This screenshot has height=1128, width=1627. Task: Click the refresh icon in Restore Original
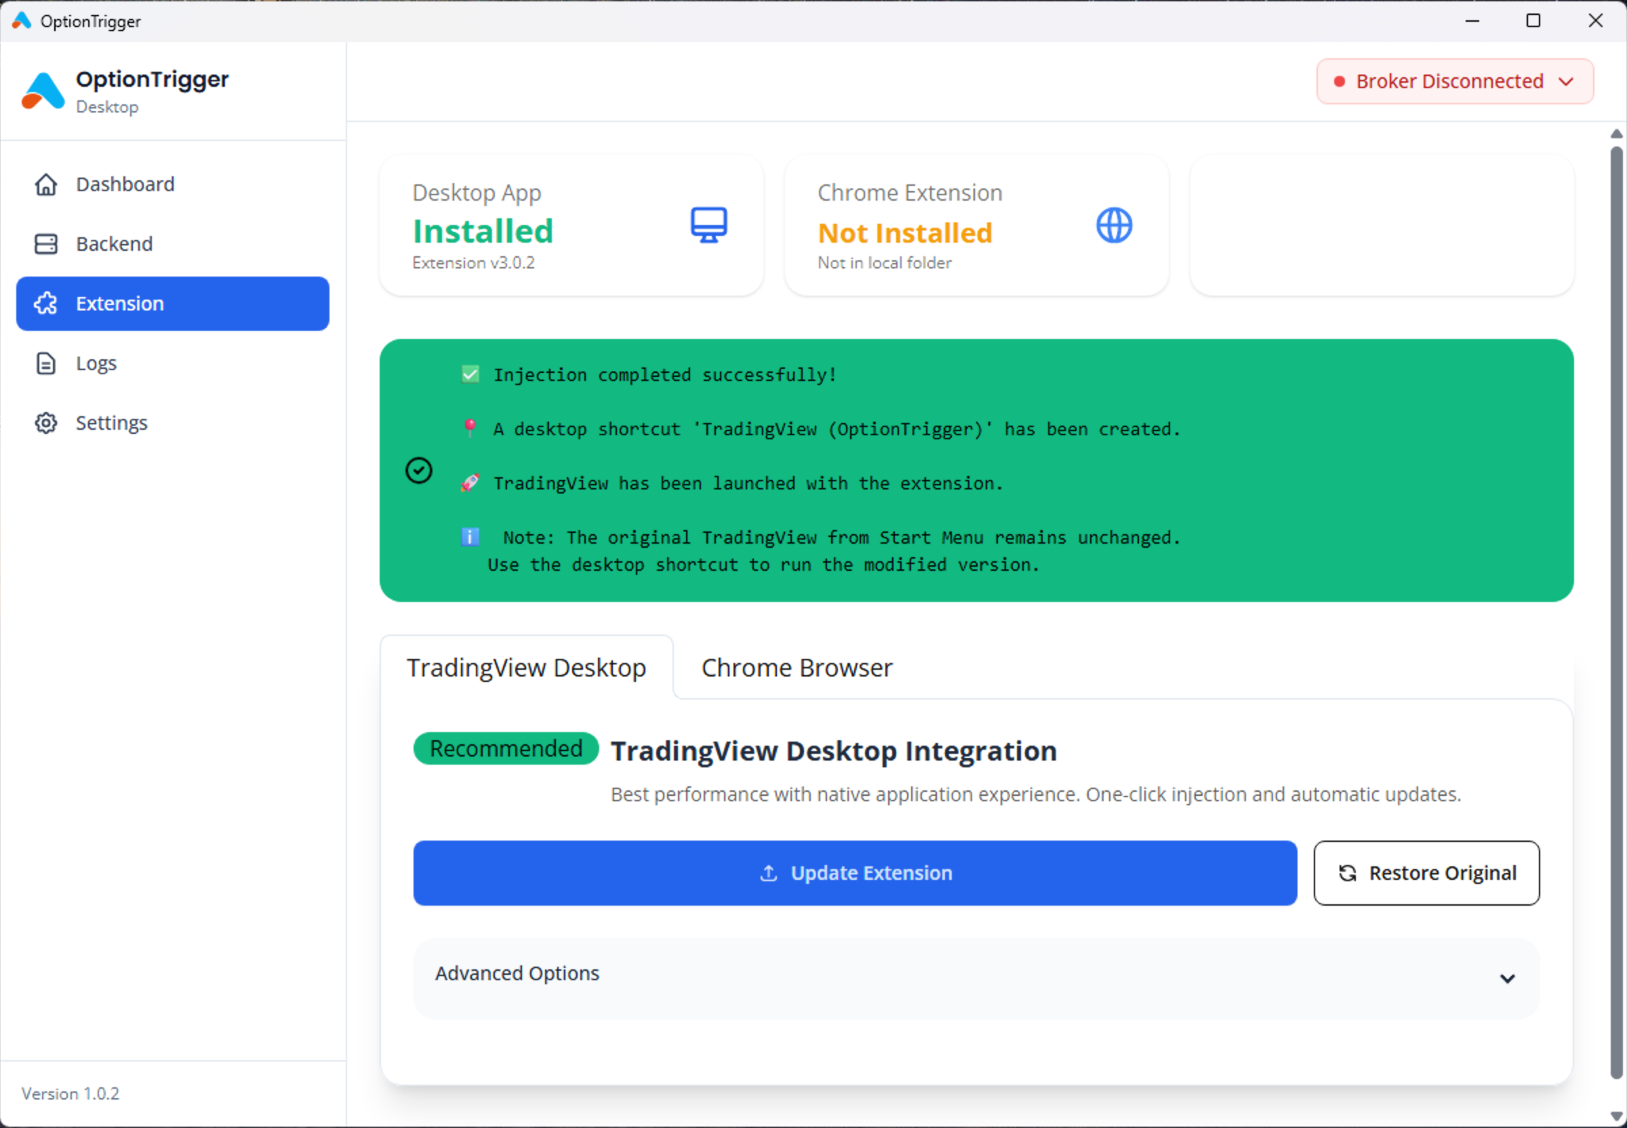[x=1347, y=874]
